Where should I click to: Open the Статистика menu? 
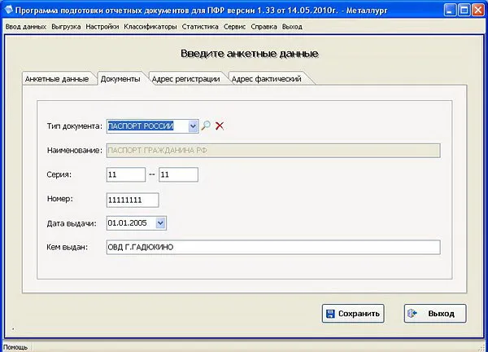click(x=200, y=27)
